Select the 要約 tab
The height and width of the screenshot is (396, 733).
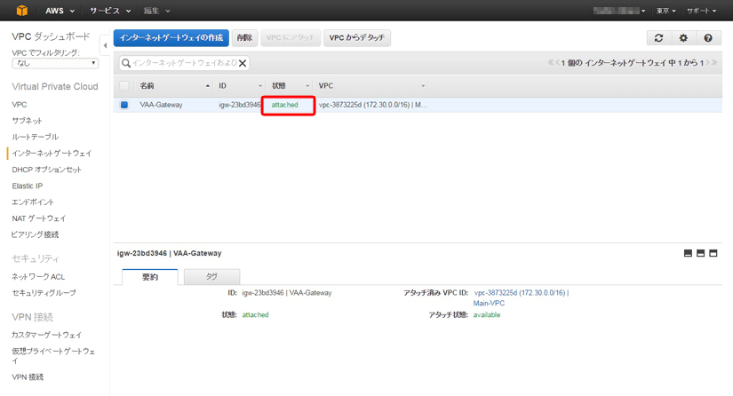pyautogui.click(x=150, y=276)
